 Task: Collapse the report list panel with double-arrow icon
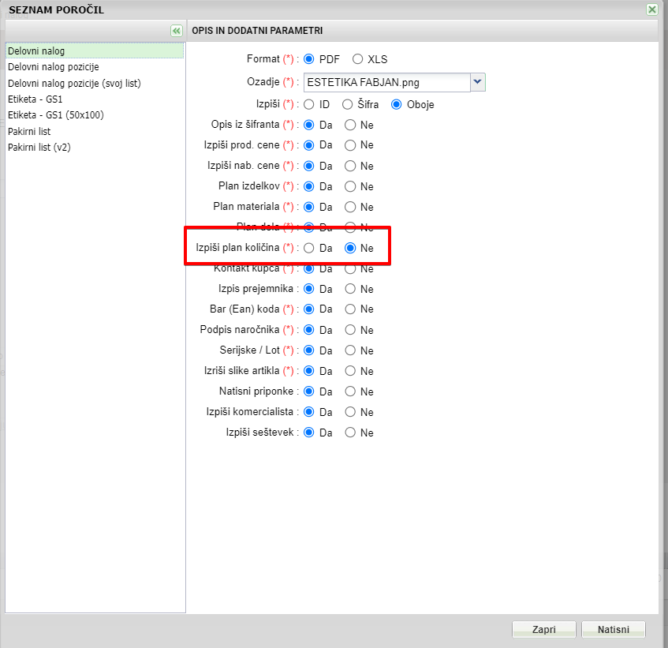[x=176, y=30]
